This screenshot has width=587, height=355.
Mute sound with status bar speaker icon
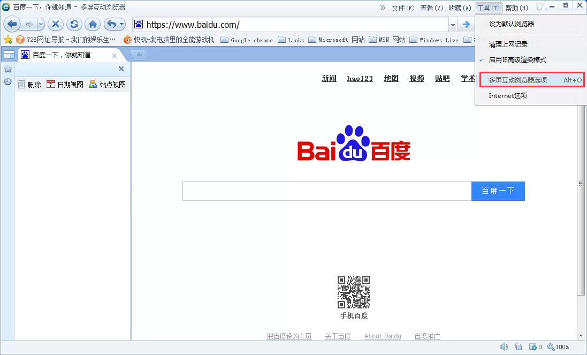coord(504,347)
